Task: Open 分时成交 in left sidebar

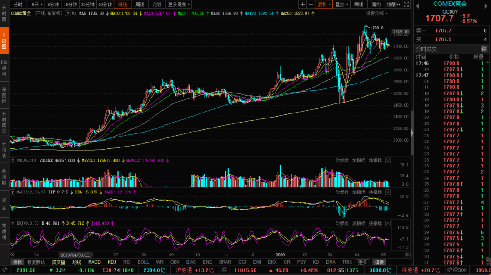Action: click(4, 122)
